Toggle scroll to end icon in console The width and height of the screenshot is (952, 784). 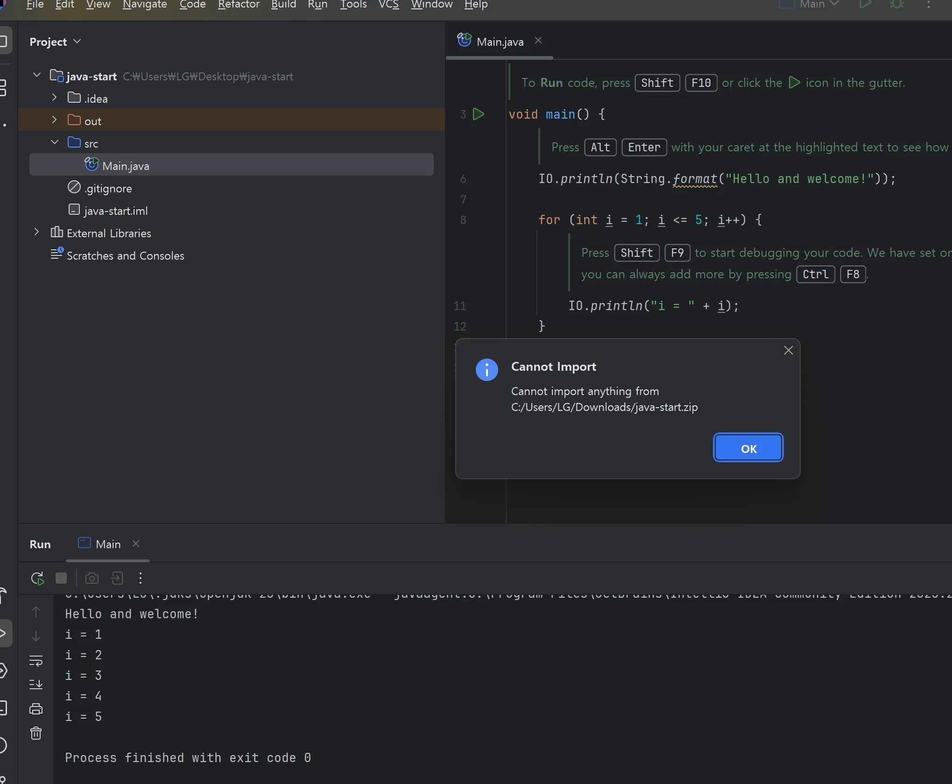[36, 684]
